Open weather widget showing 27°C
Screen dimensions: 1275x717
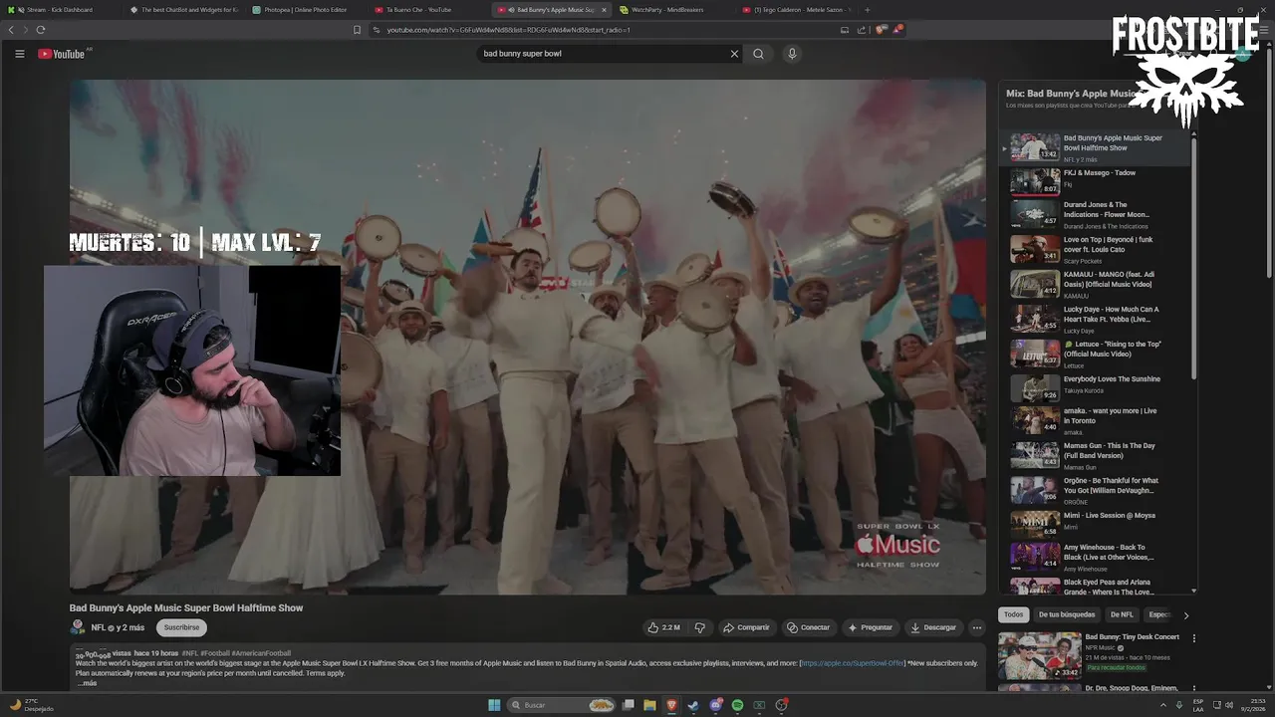[x=30, y=705]
